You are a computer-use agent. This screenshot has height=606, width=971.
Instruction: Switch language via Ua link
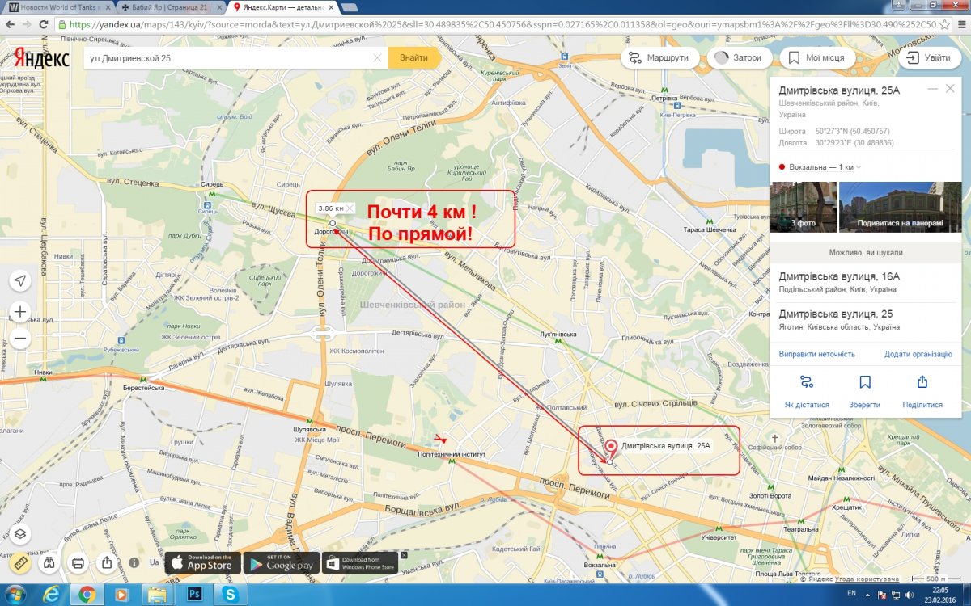click(x=155, y=562)
